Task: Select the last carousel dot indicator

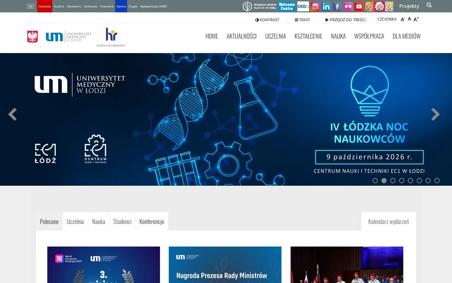Action: click(437, 180)
